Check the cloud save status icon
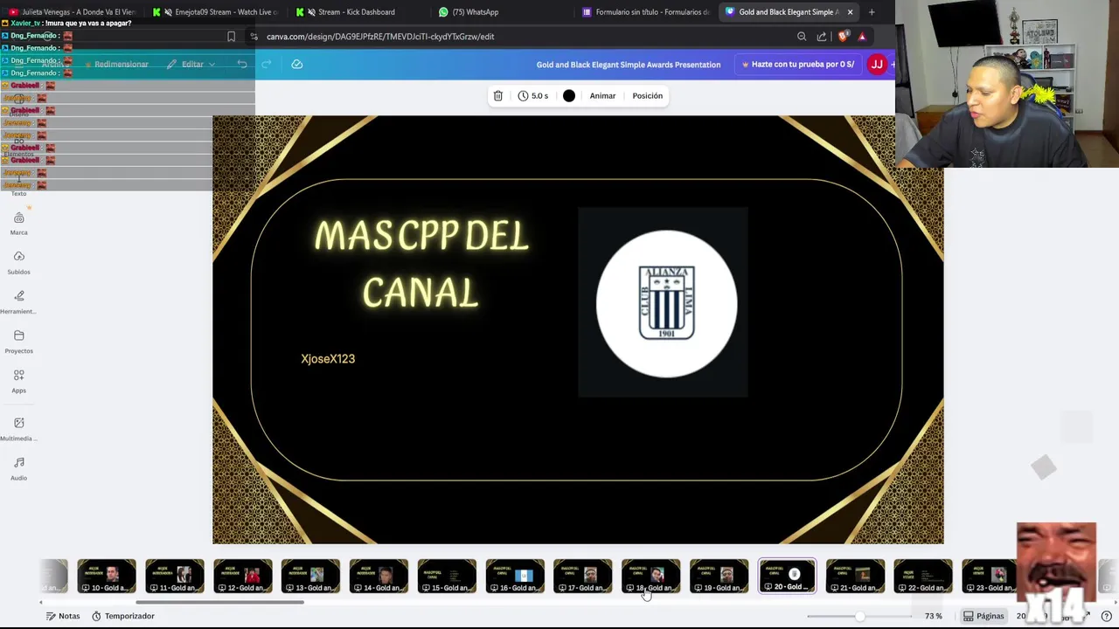The width and height of the screenshot is (1119, 629). [297, 64]
